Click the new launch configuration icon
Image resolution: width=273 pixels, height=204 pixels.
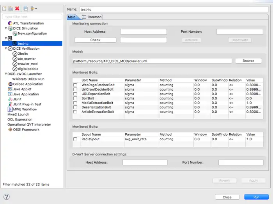point(5,8)
